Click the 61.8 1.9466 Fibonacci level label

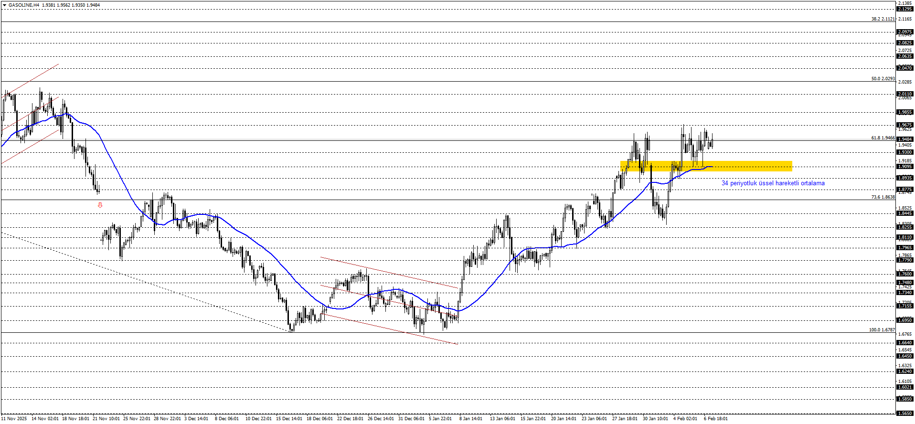click(x=883, y=138)
